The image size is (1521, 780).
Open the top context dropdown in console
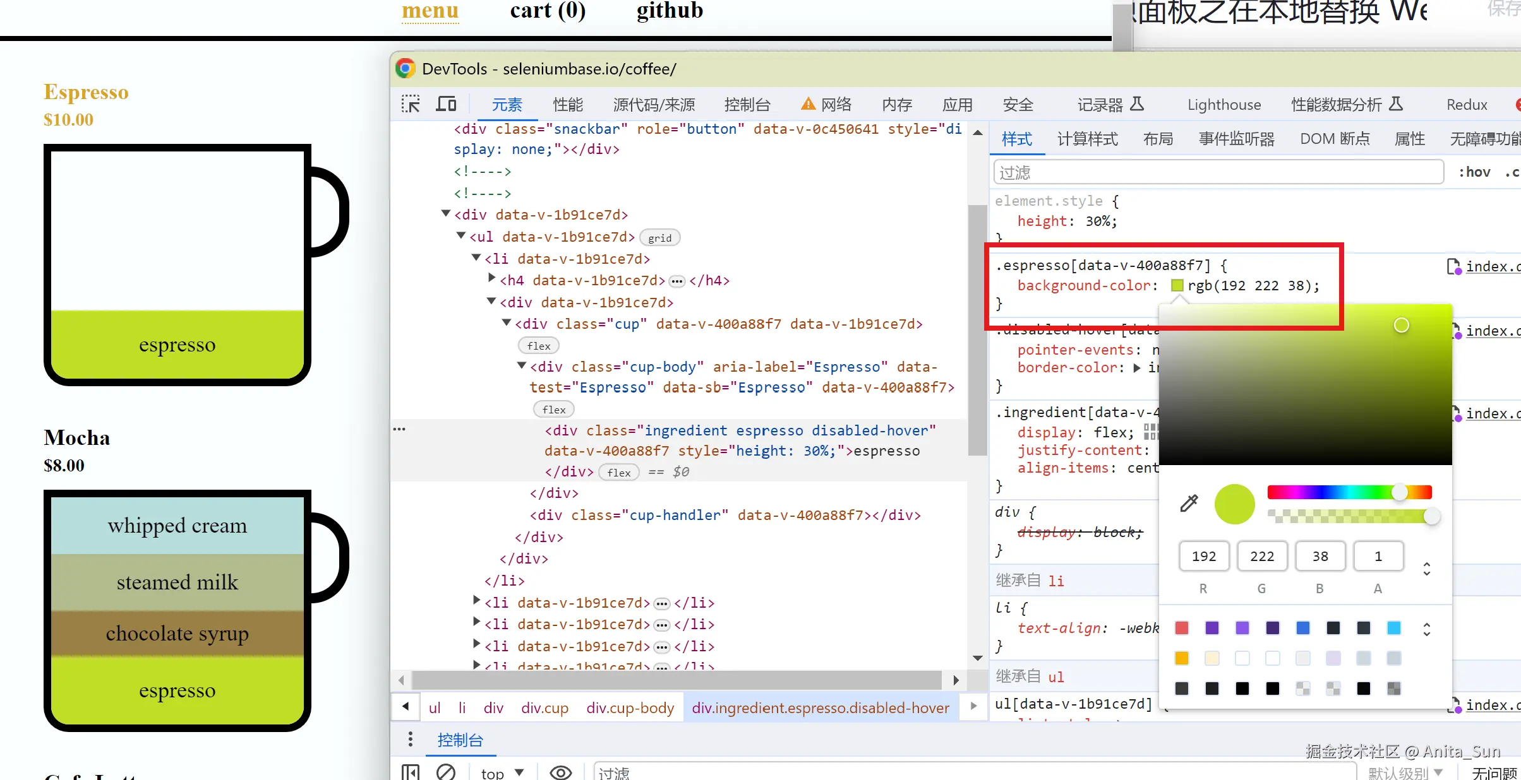[502, 772]
